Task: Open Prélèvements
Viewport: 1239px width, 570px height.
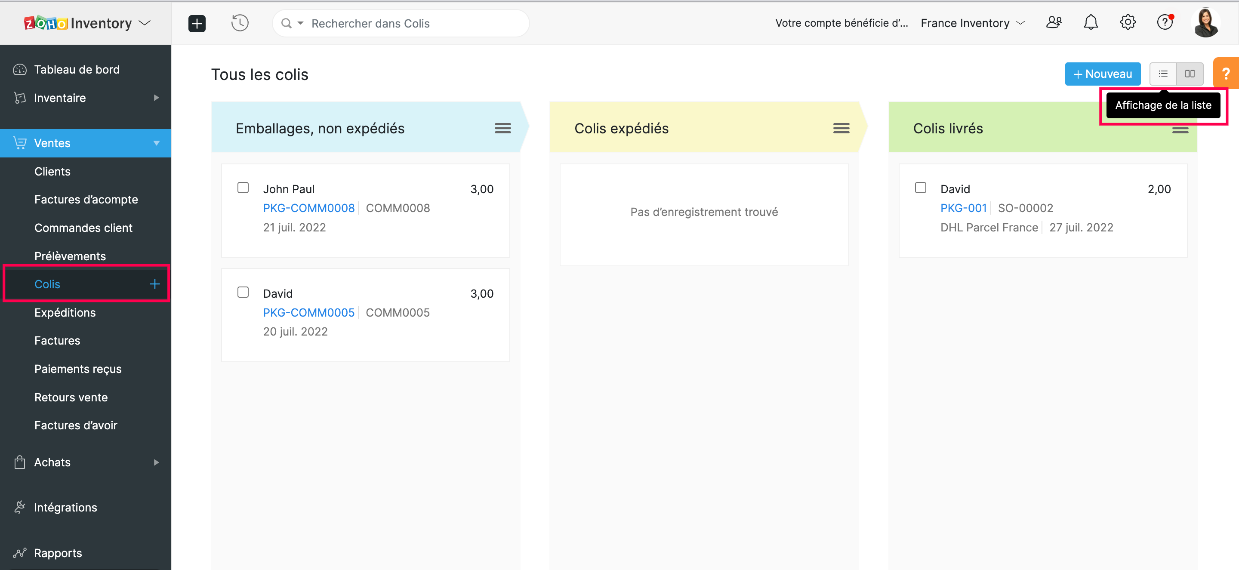Action: [70, 256]
